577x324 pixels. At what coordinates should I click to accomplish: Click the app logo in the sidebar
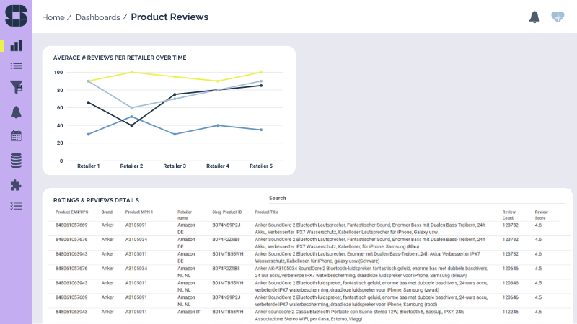point(16,16)
